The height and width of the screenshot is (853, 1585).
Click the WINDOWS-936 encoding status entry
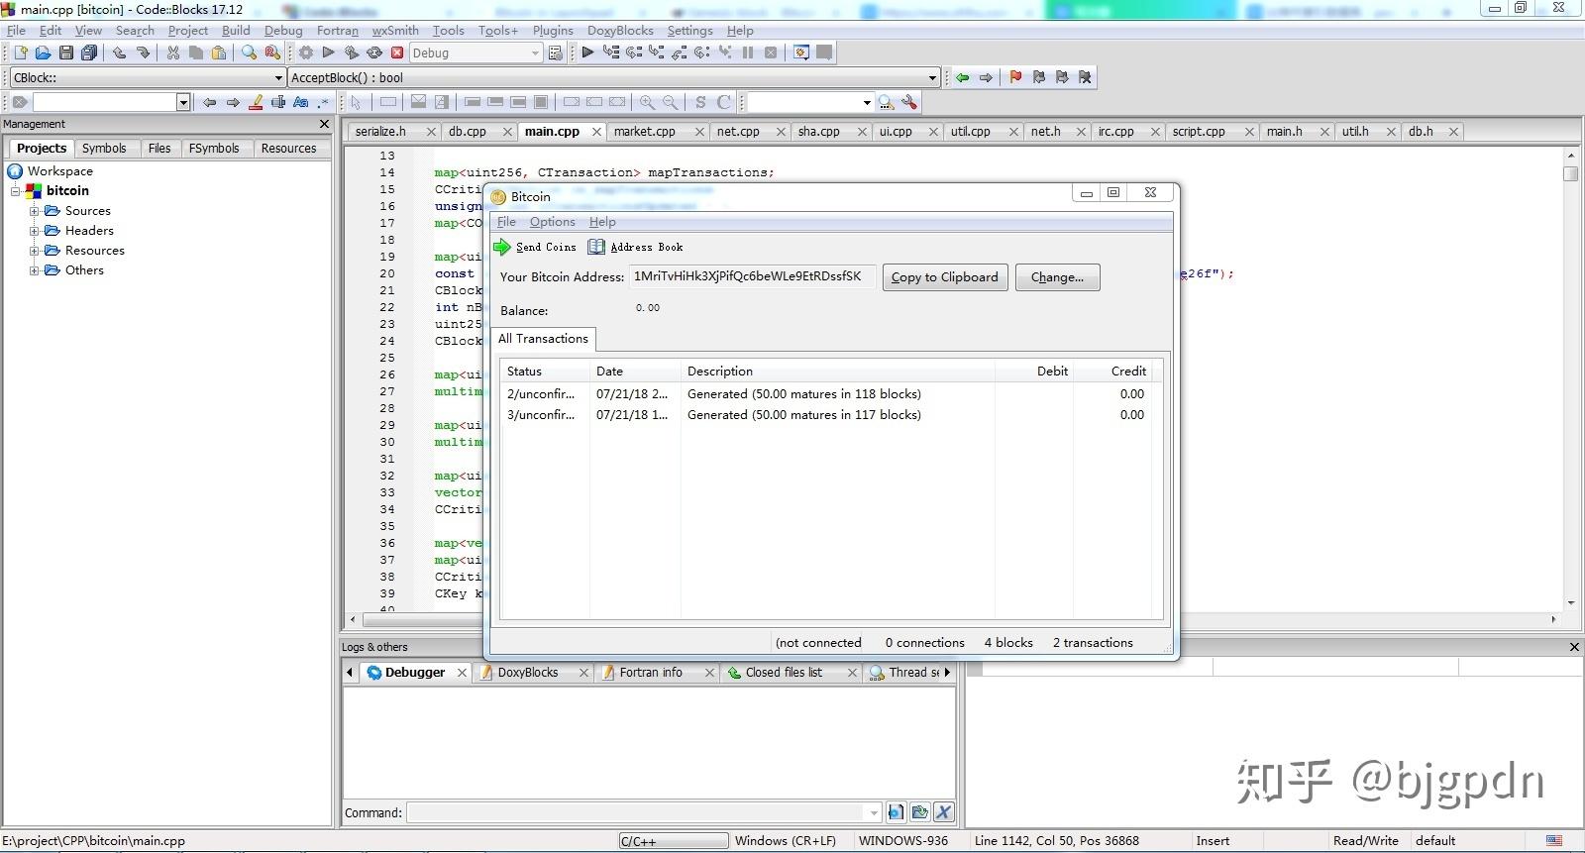click(903, 841)
